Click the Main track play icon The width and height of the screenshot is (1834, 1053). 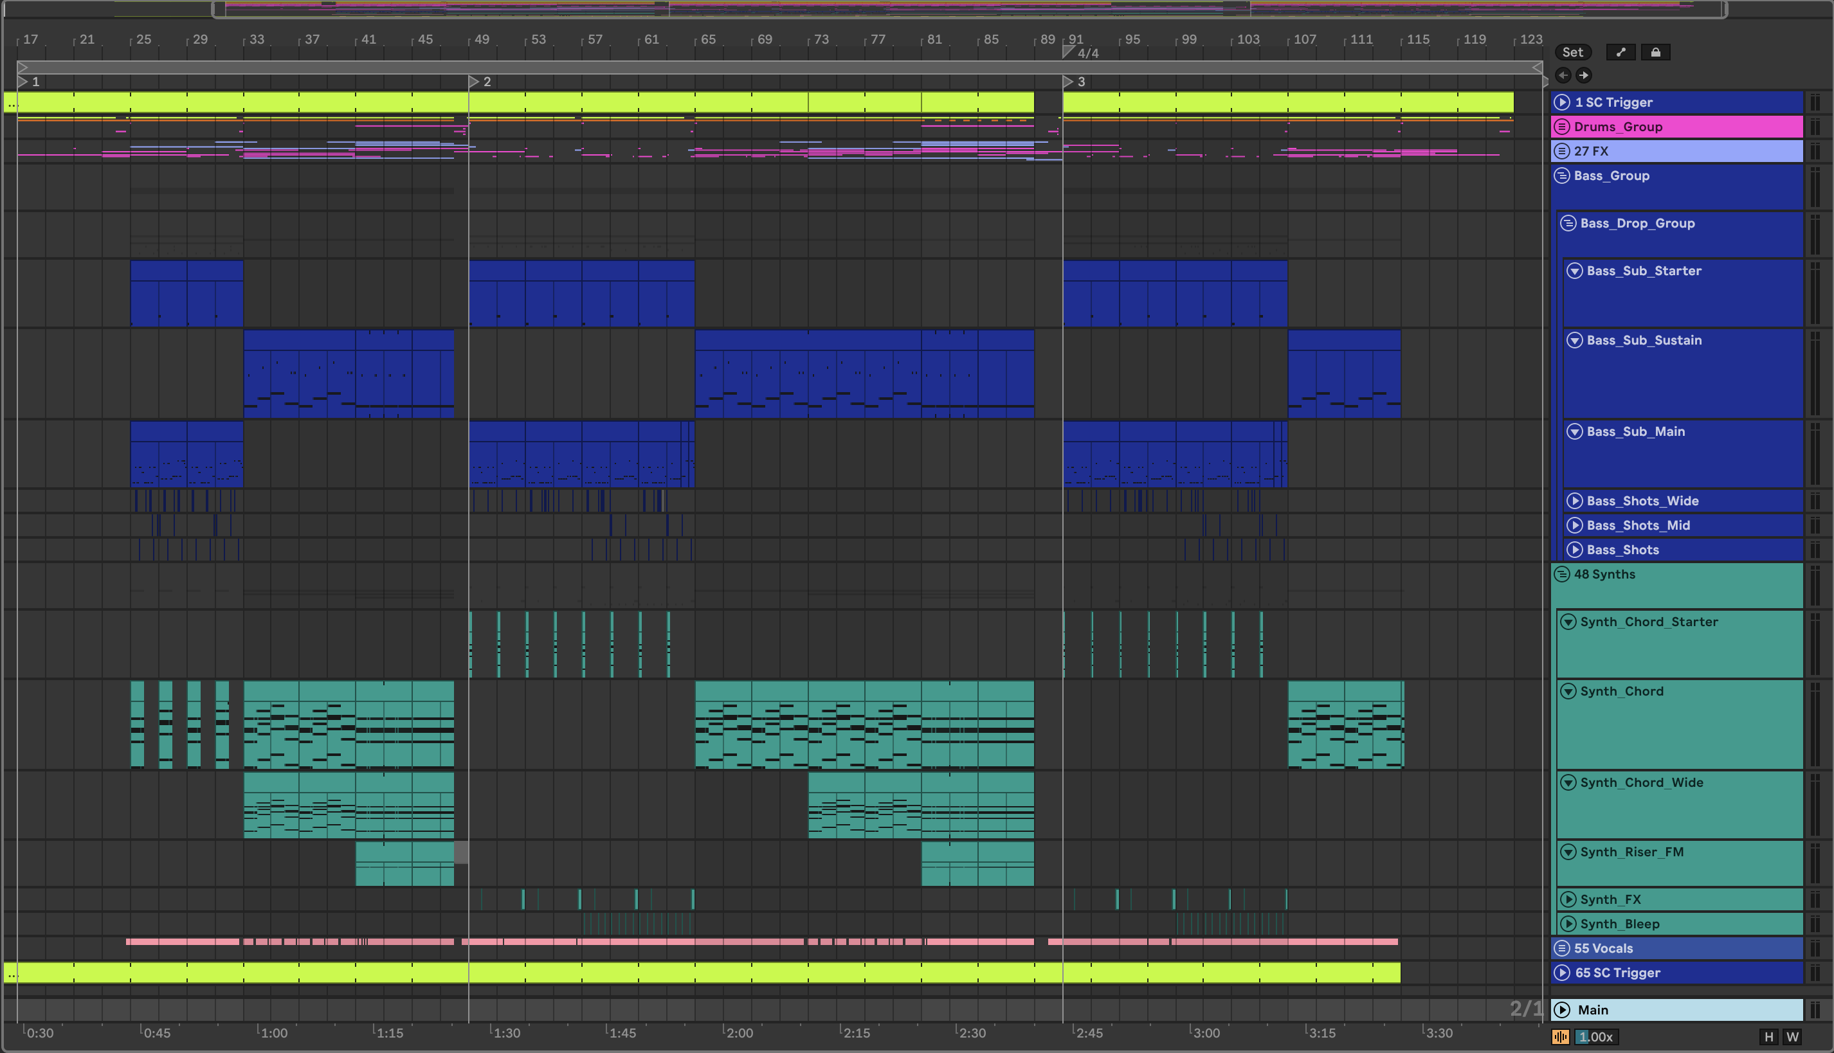click(x=1562, y=1009)
